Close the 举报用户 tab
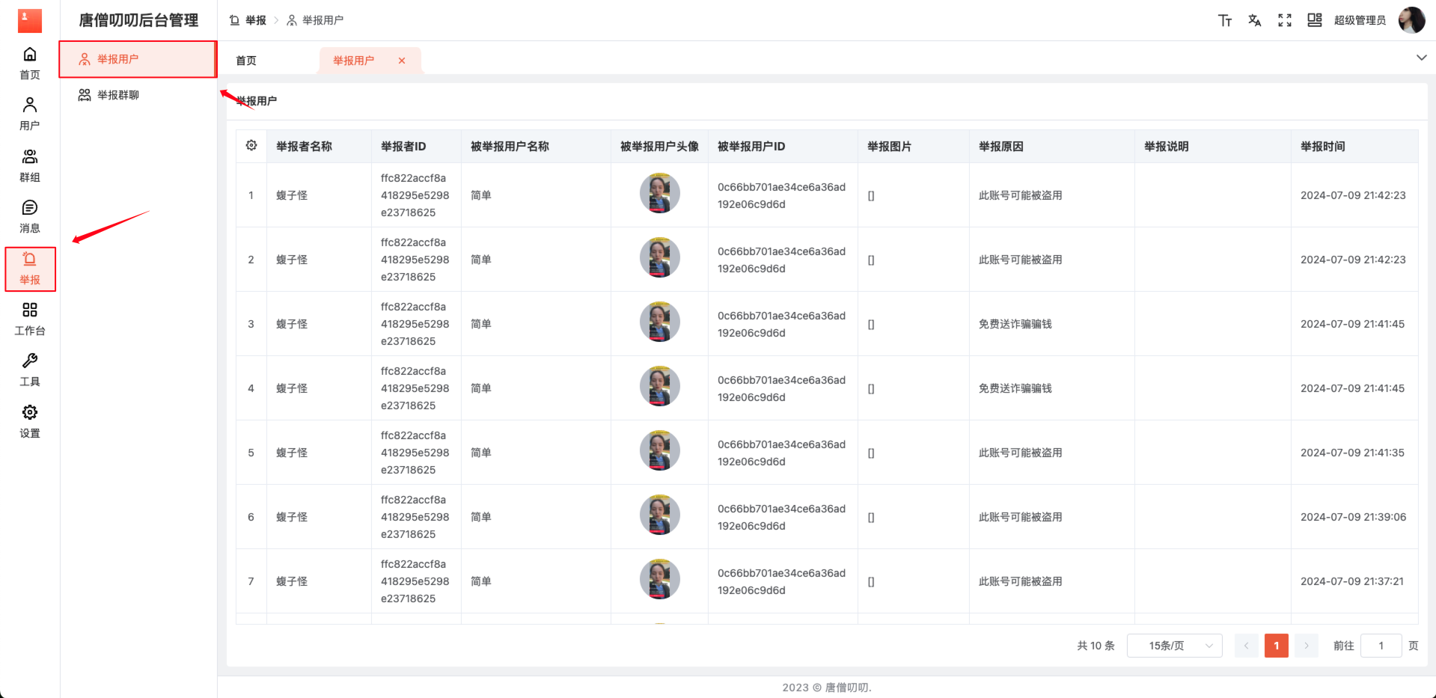 pyautogui.click(x=402, y=61)
